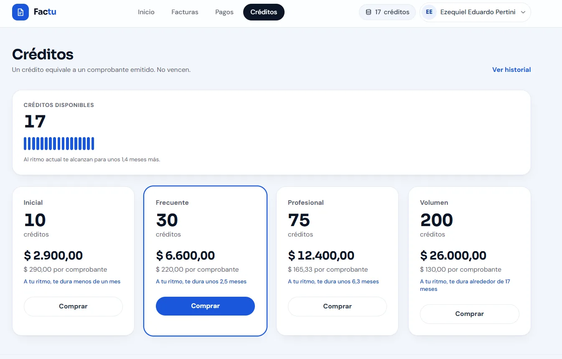Click '$ 130,00 por comprobante' text
This screenshot has width=562, height=359.
pos(460,270)
